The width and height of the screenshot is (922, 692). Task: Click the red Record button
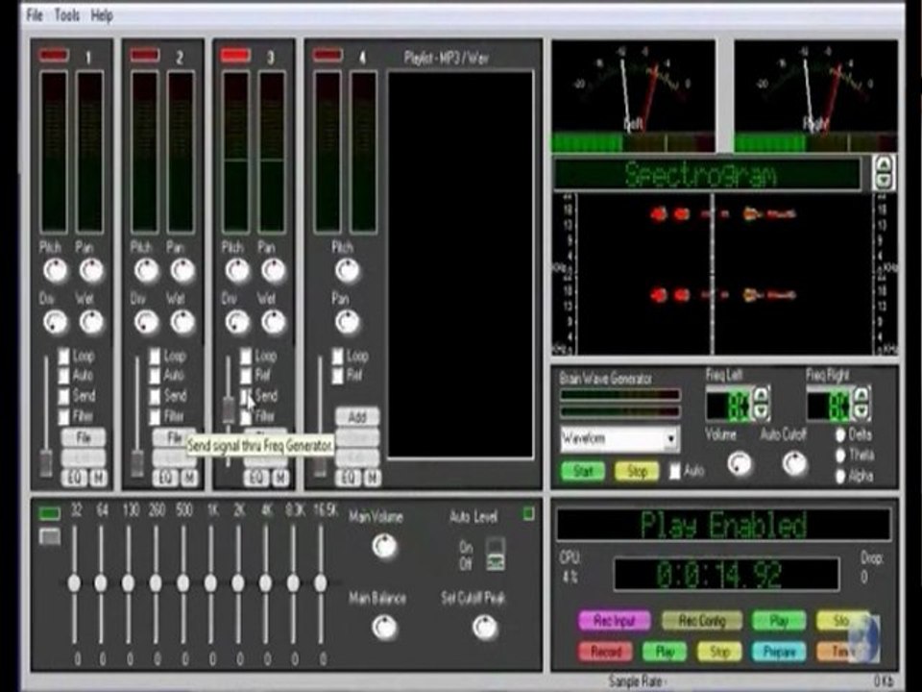(606, 652)
